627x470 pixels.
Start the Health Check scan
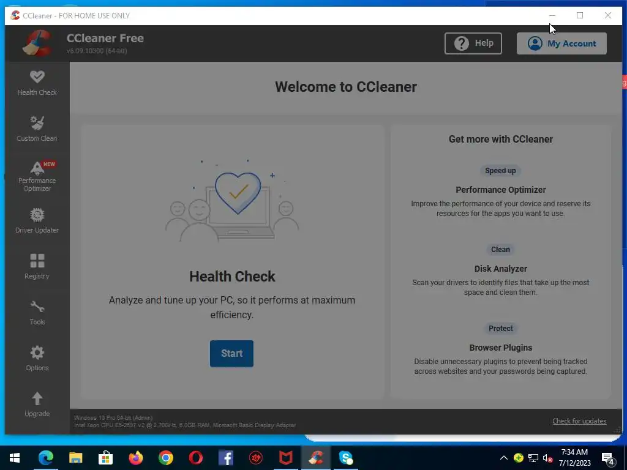231,353
